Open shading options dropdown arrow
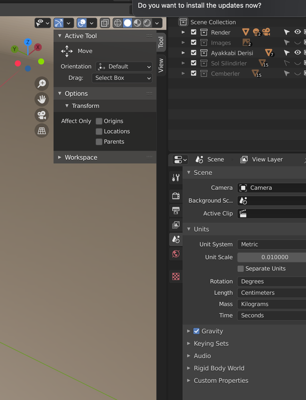Screen dimensions: 306x400 click(157, 23)
